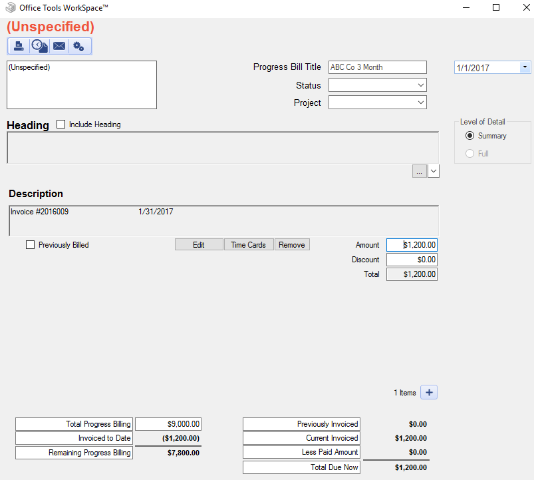The height and width of the screenshot is (480, 534).
Task: Click the (Unspecified) client box
Action: coord(82,85)
